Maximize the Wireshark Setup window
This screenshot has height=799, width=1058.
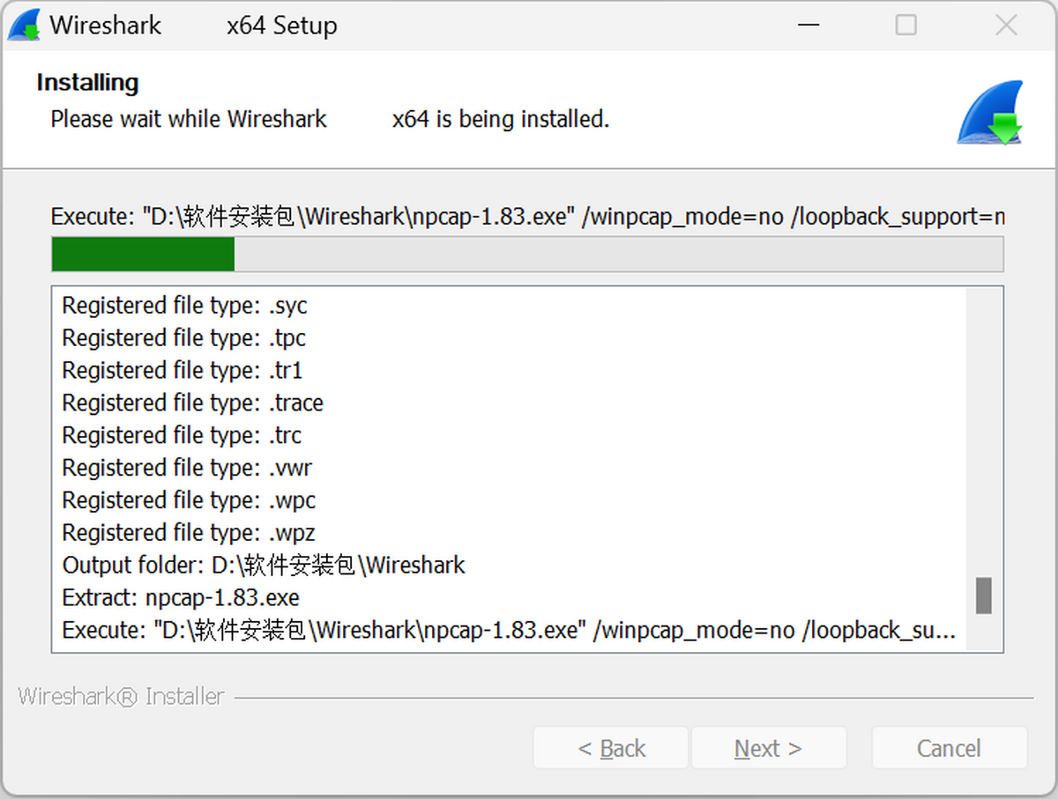point(906,26)
